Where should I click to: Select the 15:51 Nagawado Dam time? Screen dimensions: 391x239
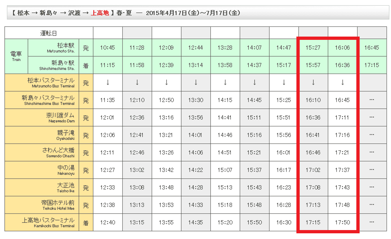[284, 117]
